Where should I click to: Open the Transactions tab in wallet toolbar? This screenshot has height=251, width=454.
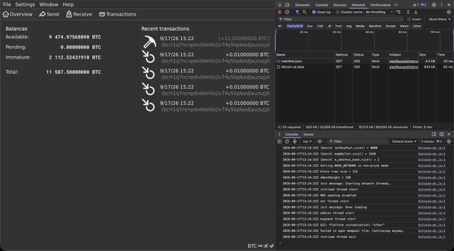point(118,14)
